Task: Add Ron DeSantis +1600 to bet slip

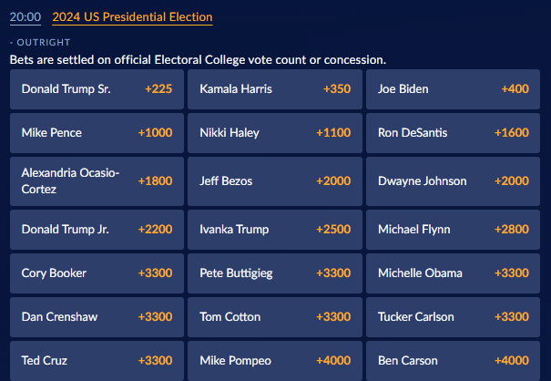Action: click(453, 133)
